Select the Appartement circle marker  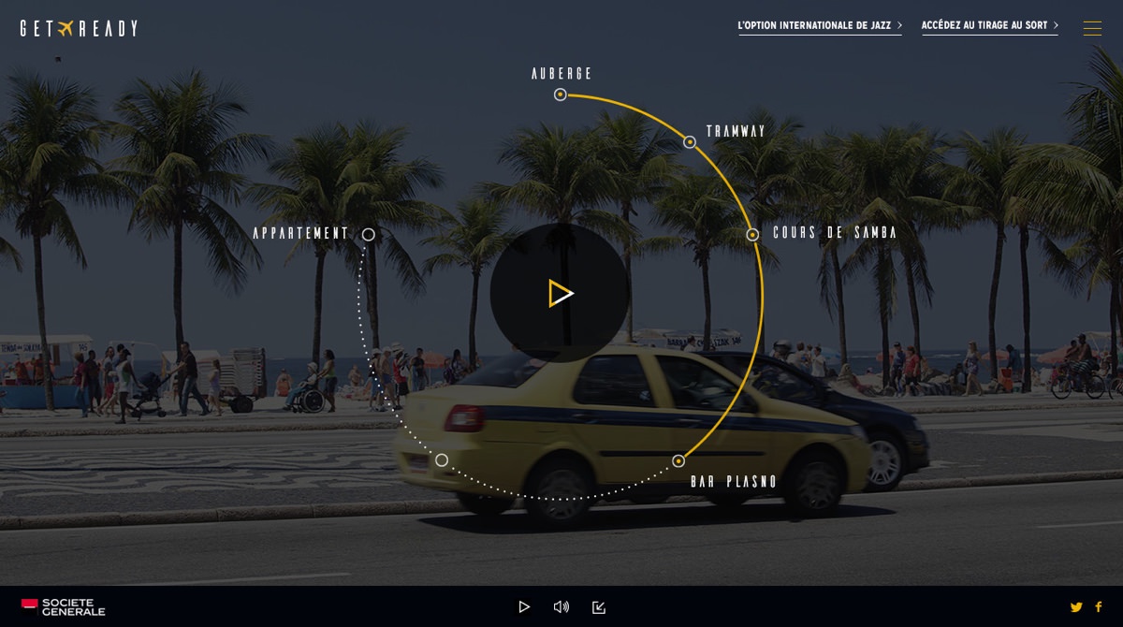pos(369,235)
